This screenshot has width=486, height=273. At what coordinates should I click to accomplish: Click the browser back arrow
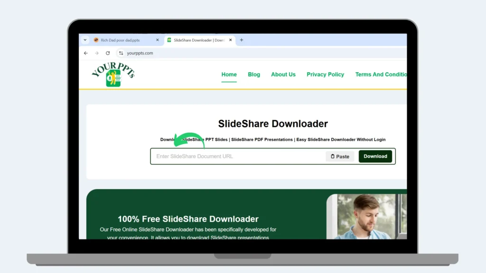[x=86, y=53]
